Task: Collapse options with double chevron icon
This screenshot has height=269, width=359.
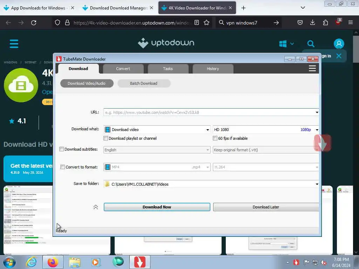Action: pos(96,207)
